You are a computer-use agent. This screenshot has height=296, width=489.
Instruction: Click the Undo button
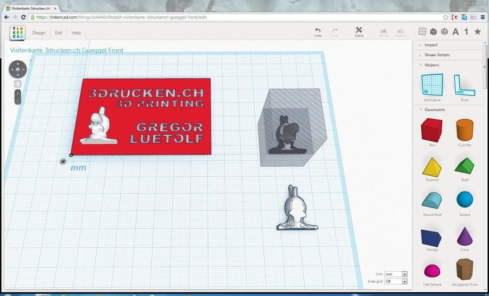pyautogui.click(x=318, y=33)
